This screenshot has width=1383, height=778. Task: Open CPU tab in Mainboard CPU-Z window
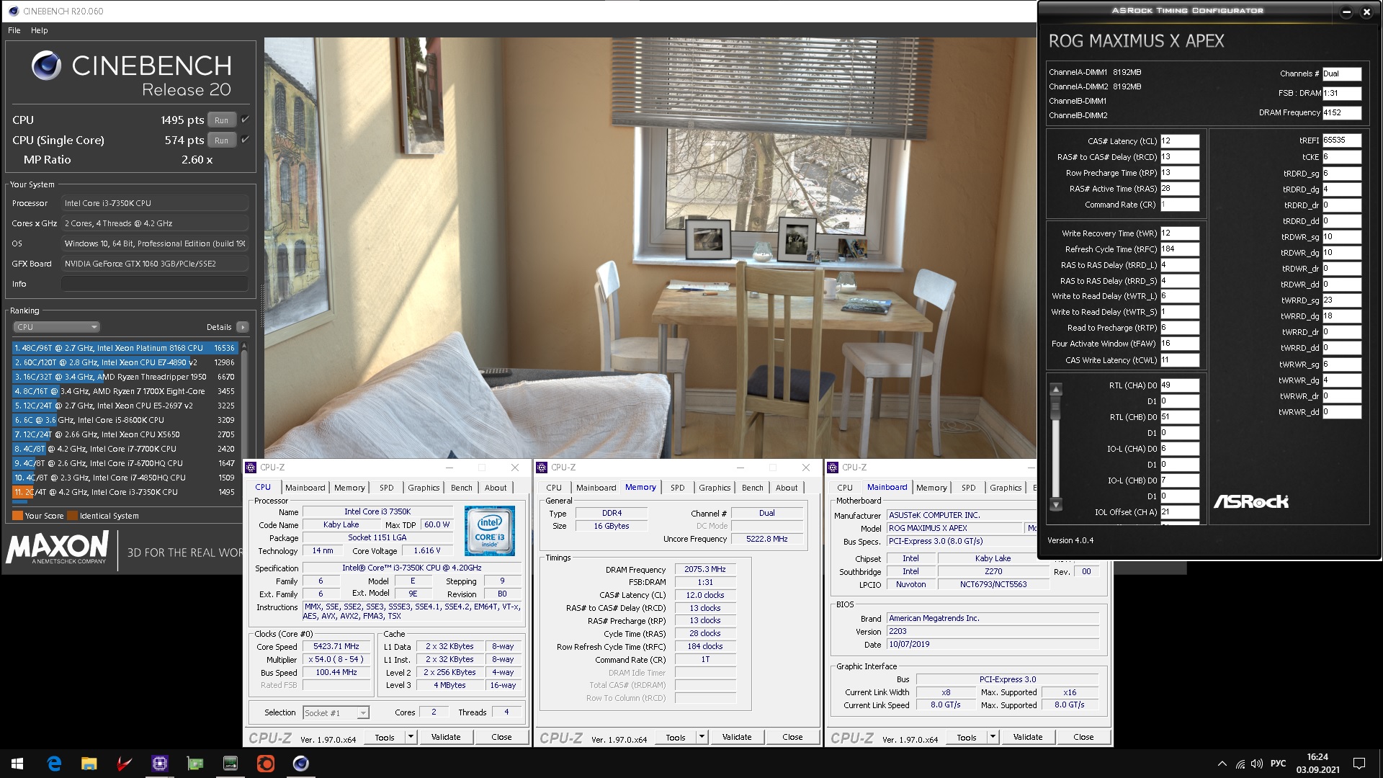pos(845,488)
